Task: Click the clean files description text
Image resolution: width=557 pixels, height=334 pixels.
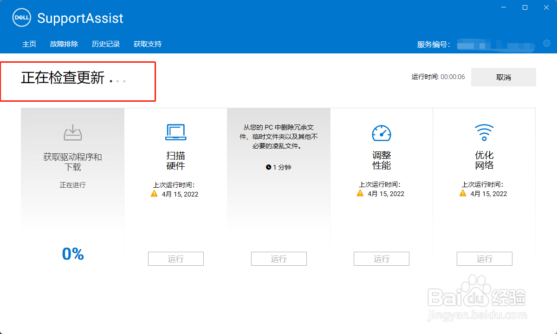Action: pos(279,137)
